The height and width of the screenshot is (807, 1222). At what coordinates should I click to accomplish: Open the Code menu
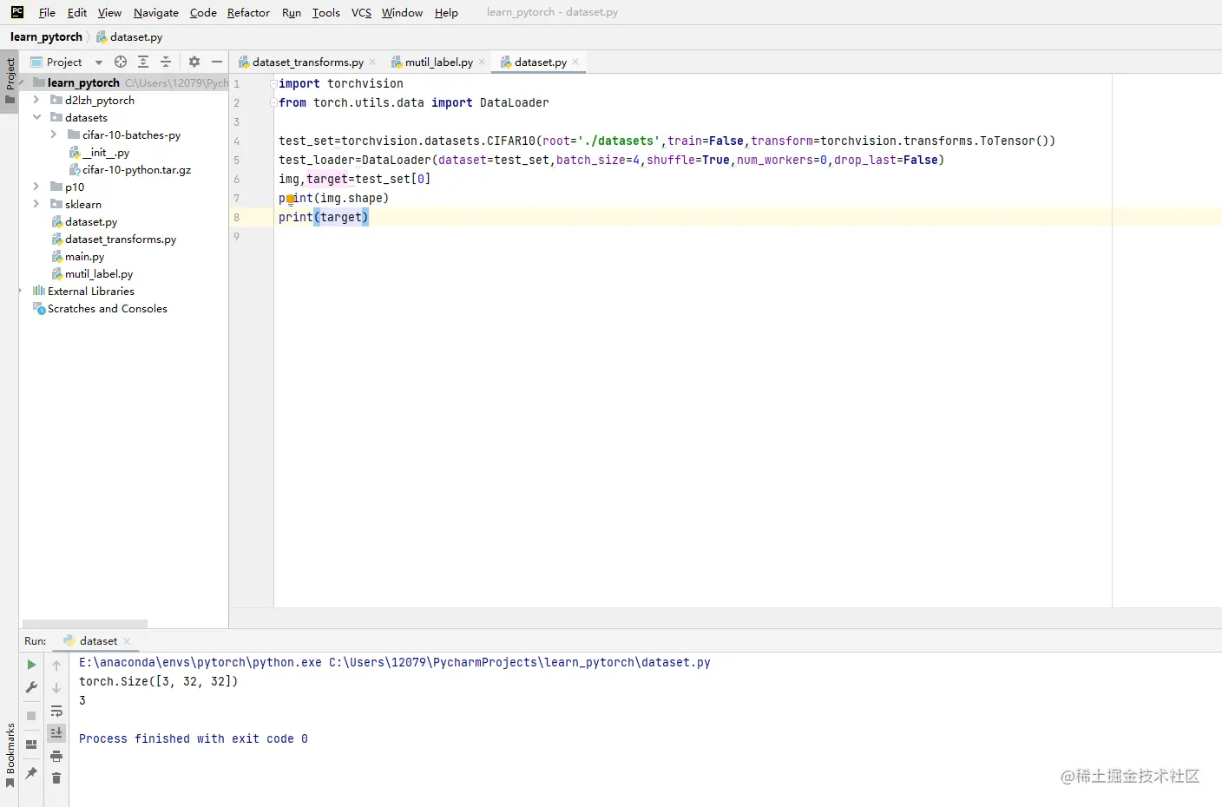coord(203,13)
